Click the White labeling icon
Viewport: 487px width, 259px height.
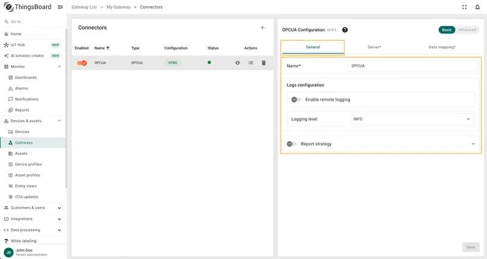[x=6, y=241]
